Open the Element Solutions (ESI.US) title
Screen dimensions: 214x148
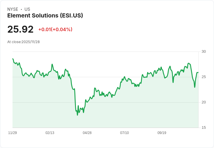point(45,16)
